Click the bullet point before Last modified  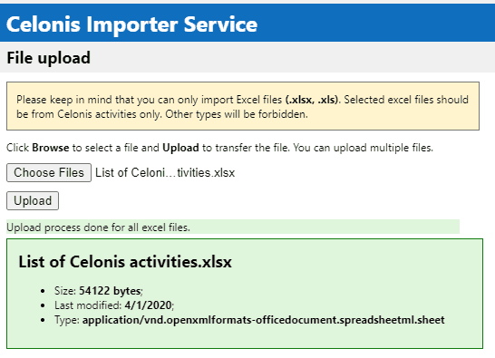click(x=43, y=305)
